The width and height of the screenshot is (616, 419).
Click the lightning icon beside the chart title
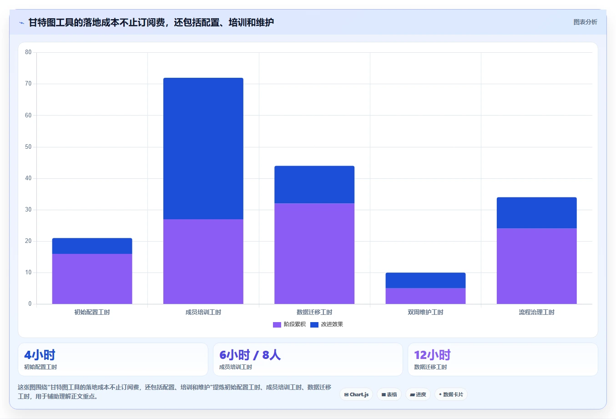tap(21, 23)
